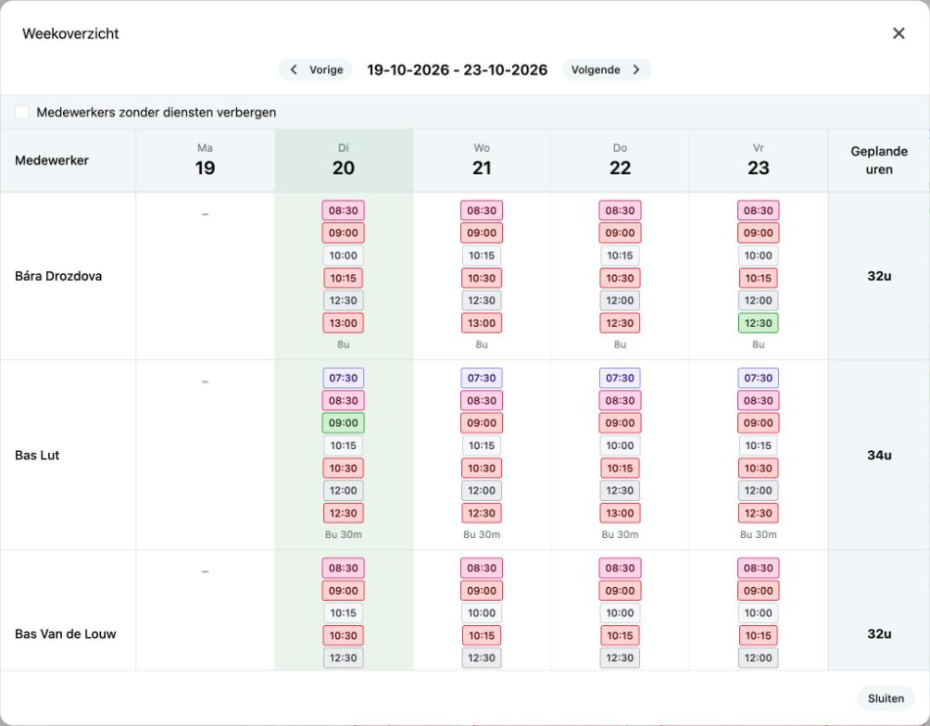Click Bas Lut's purple 07:30 Wednesday chip
This screenshot has width=930, height=726.
(x=482, y=378)
